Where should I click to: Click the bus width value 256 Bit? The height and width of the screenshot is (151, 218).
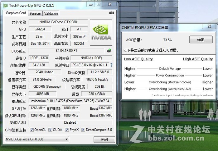click(x=100, y=87)
